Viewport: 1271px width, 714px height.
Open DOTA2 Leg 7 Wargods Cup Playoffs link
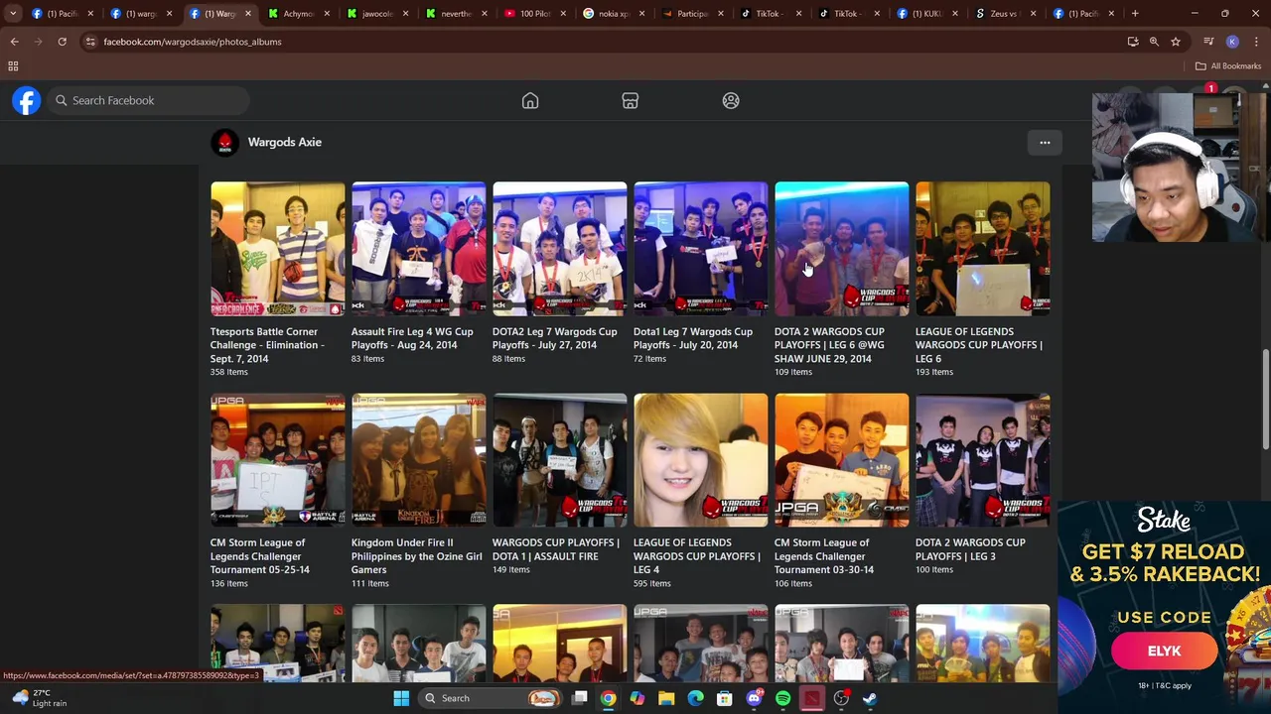point(554,338)
